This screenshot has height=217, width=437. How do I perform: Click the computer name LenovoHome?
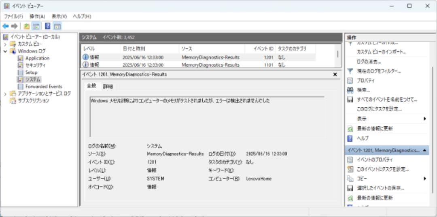(x=259, y=179)
